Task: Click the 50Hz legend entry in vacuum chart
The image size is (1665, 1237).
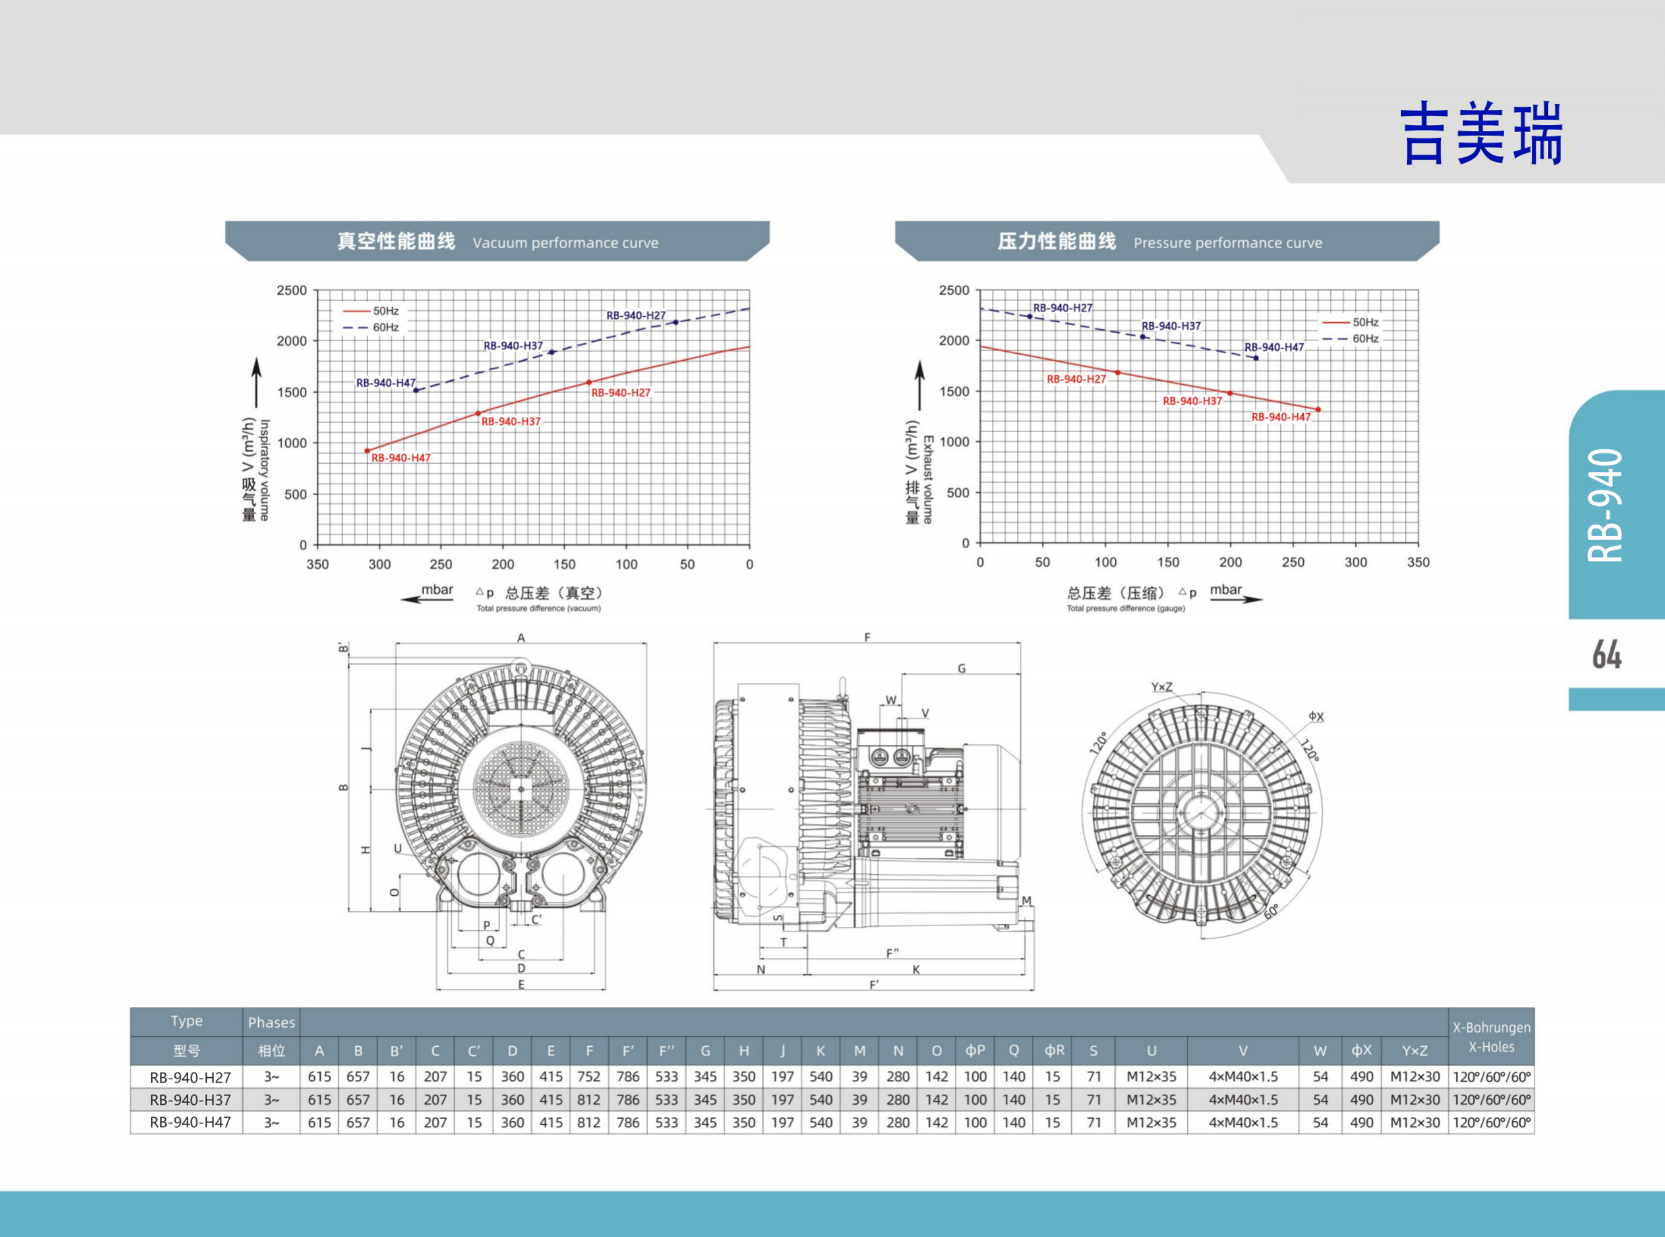Action: 371,311
